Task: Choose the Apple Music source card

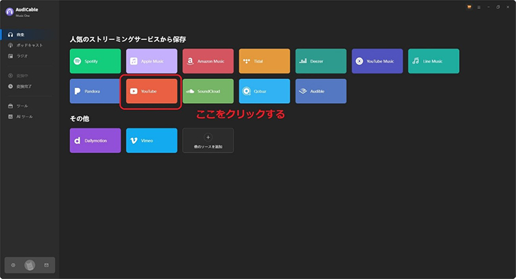Action: [x=151, y=61]
